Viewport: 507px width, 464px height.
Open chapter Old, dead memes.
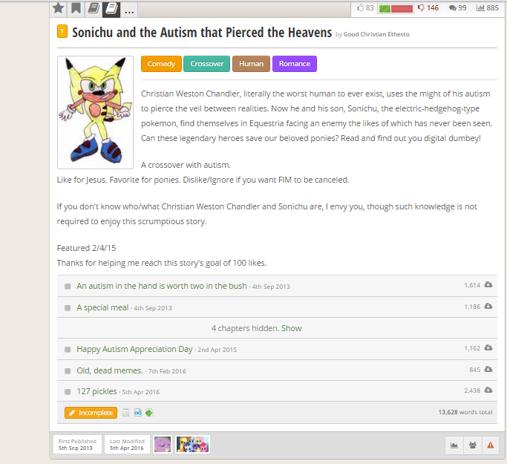(x=110, y=370)
